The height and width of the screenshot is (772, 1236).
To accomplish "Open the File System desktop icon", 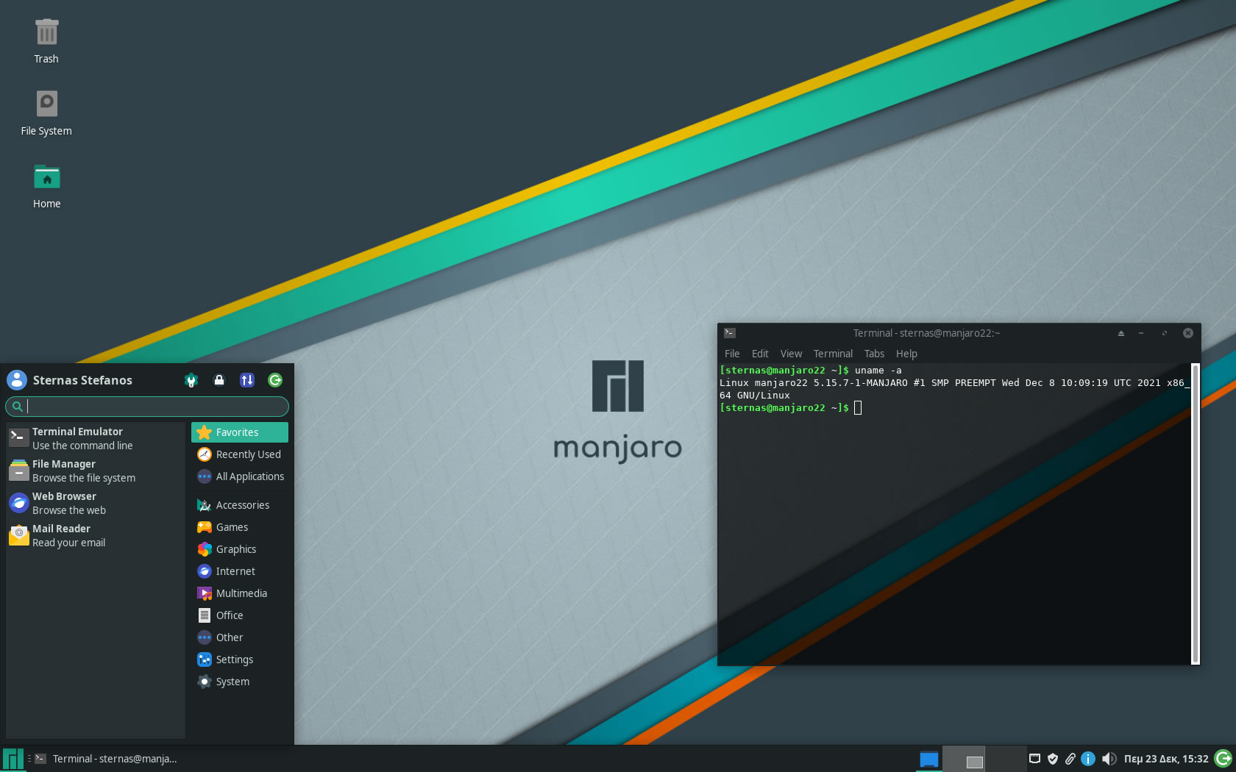I will point(46,113).
